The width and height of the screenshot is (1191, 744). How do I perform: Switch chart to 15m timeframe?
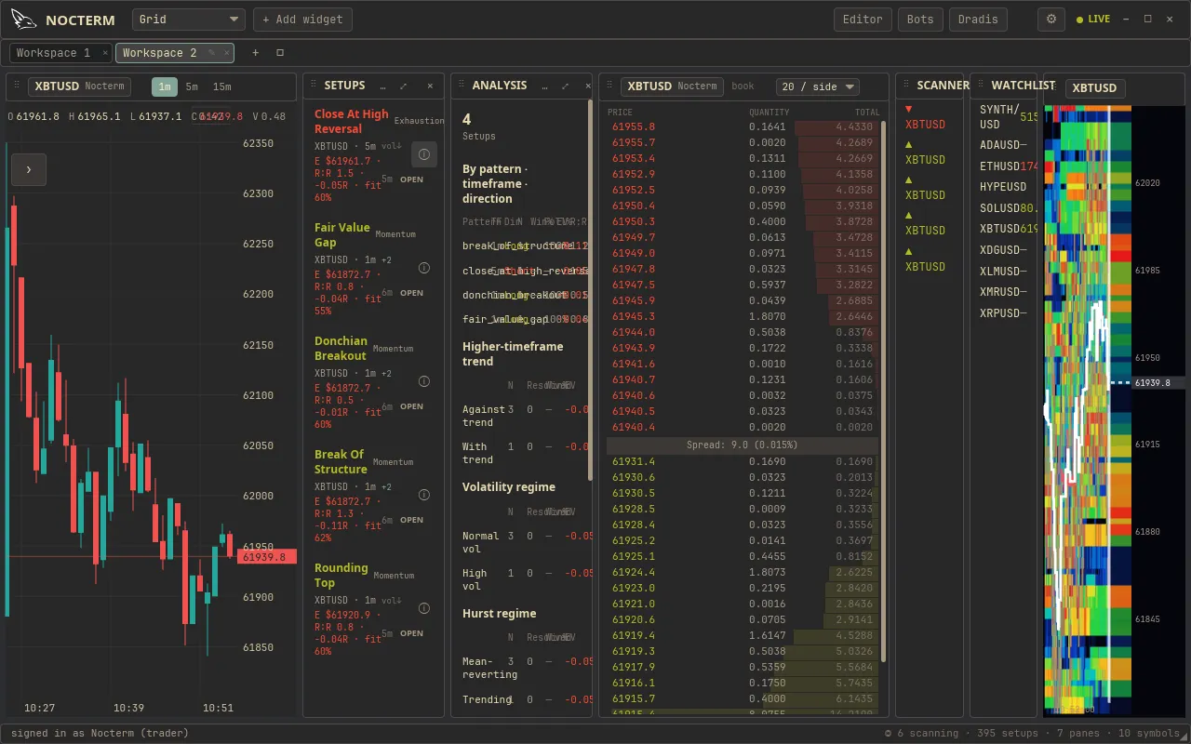(x=221, y=86)
